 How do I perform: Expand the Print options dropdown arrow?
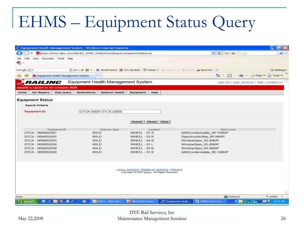point(247,75)
